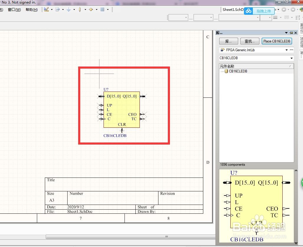Select the drawing utility tools icon
The height and width of the screenshot is (247, 303).
tap(46, 9)
